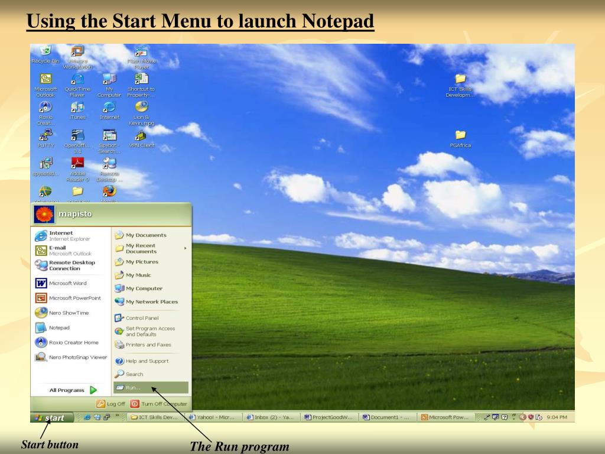Open My Documents from the Start menu
This screenshot has width=605, height=454.
point(151,235)
